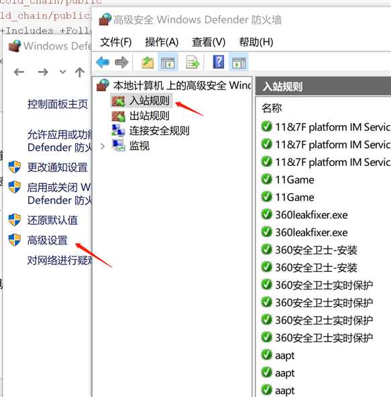Click the green check icon of last aapt rule

pyautogui.click(x=266, y=390)
